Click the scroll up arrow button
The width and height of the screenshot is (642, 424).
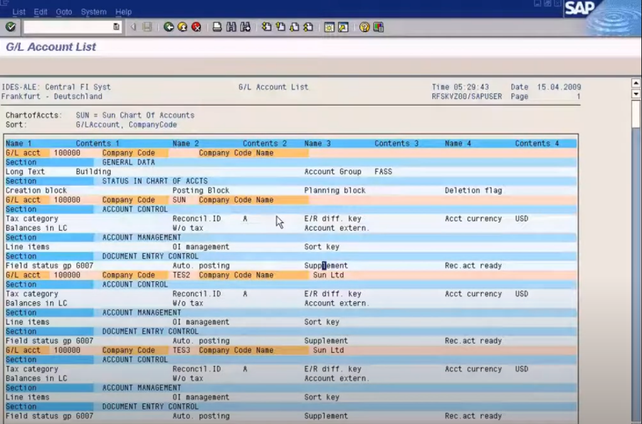pos(636,83)
